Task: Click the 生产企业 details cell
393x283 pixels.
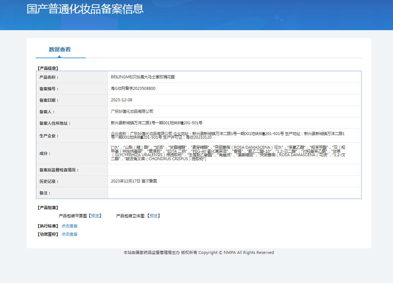Action: pyautogui.click(x=228, y=135)
